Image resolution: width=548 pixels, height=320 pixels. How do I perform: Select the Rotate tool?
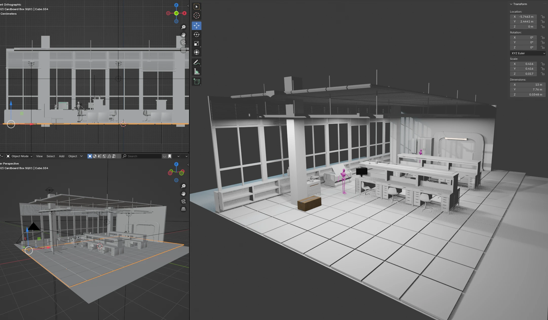coord(197,34)
